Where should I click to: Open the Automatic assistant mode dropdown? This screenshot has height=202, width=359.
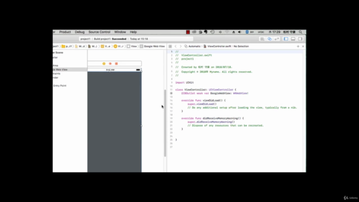(192, 46)
